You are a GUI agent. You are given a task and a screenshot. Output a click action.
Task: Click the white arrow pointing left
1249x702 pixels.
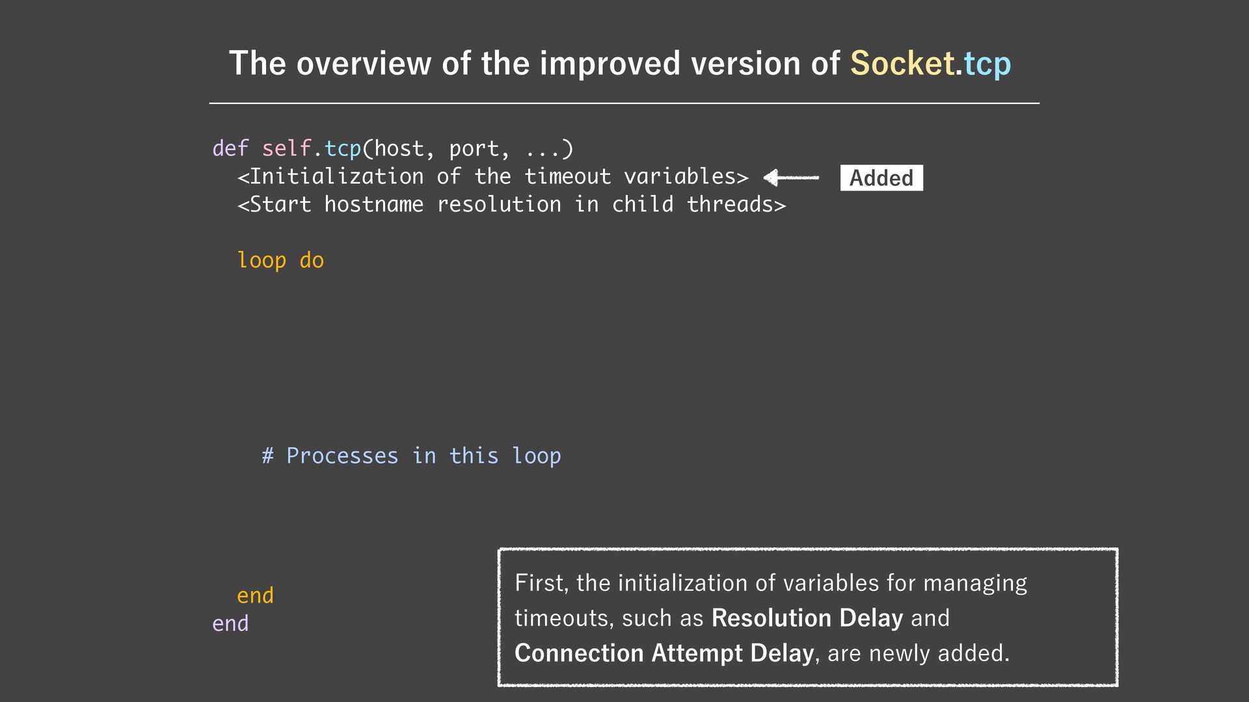tap(790, 177)
